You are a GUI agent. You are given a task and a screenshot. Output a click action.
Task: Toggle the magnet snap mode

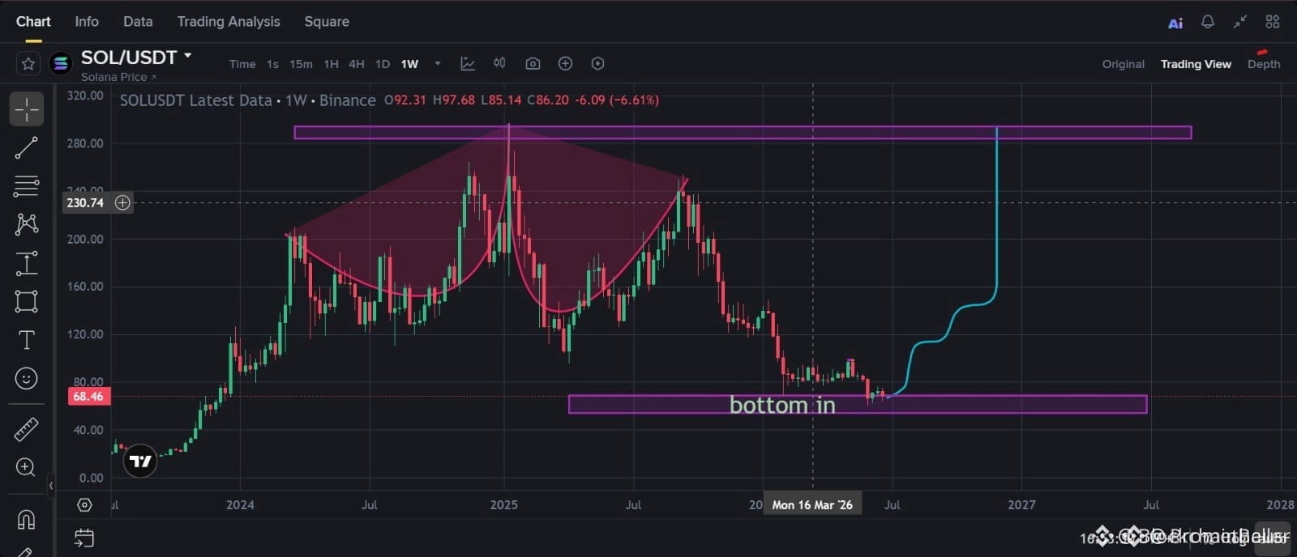(x=26, y=519)
